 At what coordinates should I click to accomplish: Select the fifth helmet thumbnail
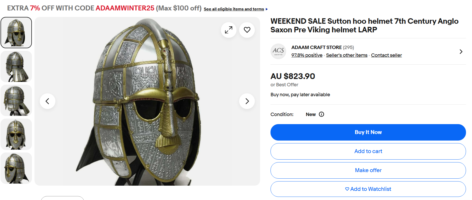coord(16,168)
